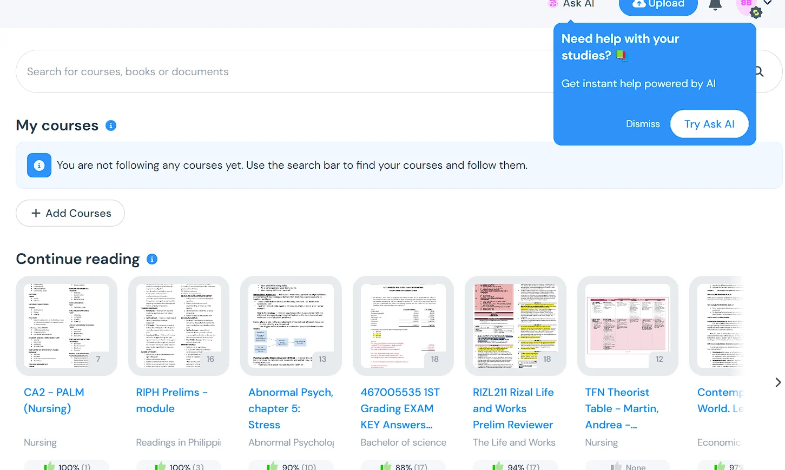
Task: Click the search magnifier icon
Action: tap(760, 71)
